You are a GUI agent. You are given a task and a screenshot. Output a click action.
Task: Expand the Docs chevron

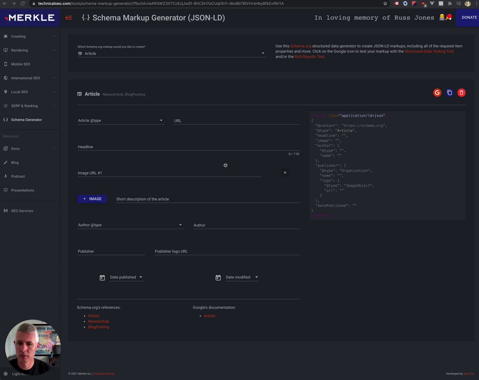click(54, 148)
